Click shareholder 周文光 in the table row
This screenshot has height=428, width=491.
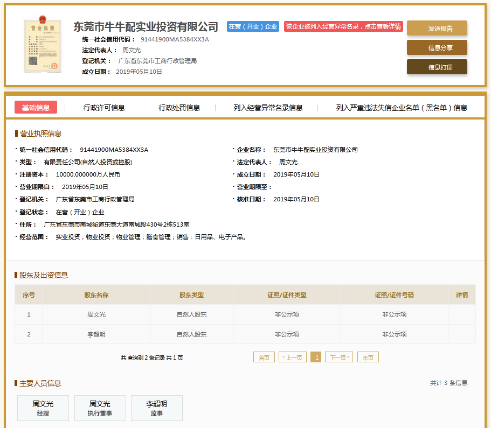(96, 314)
